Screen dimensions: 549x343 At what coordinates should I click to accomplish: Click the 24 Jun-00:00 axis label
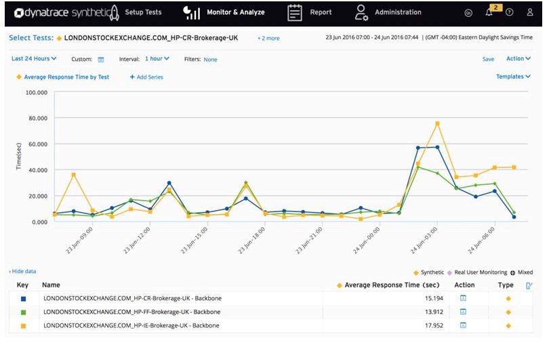[366, 240]
